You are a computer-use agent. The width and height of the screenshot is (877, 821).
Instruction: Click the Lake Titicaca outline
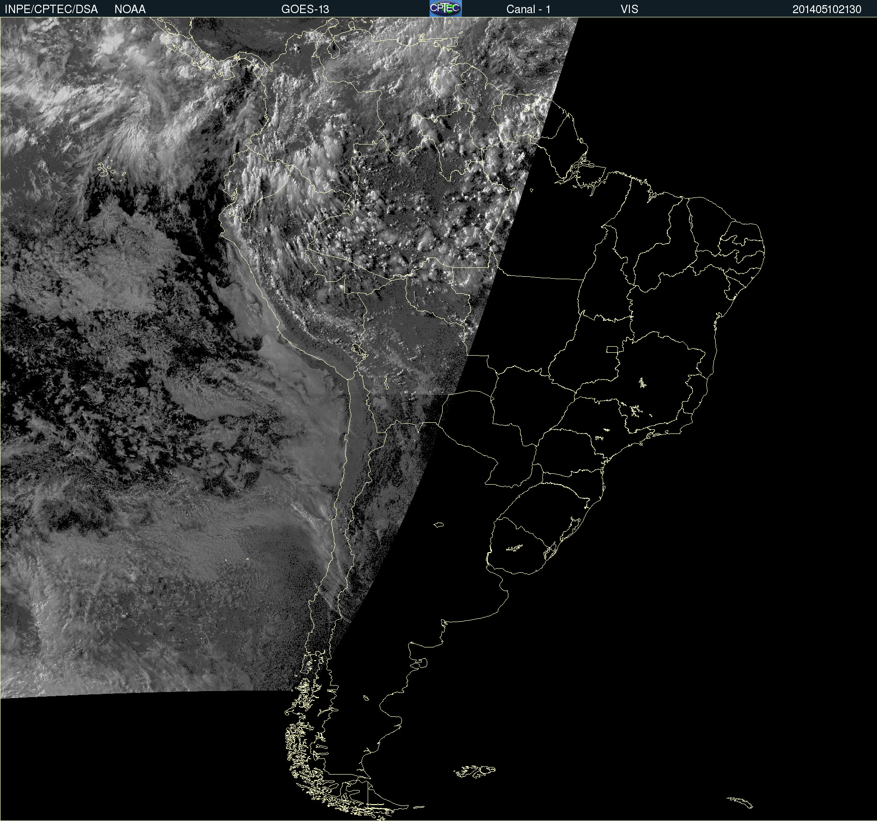click(x=359, y=350)
